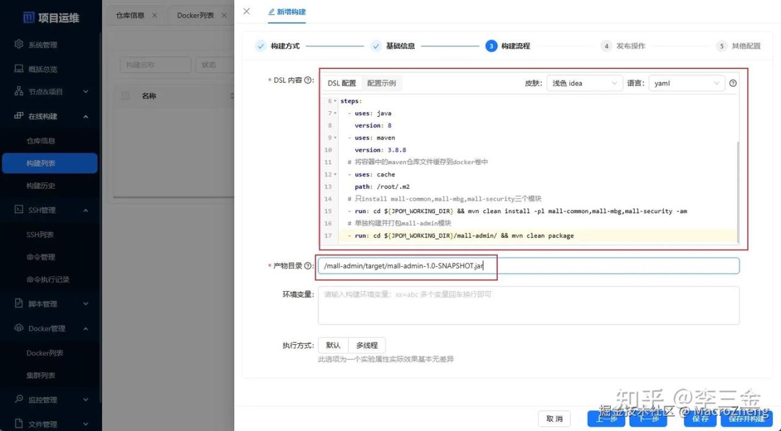781x431 pixels.
Task: Click the 保存并构建 button
Action: 747,419
